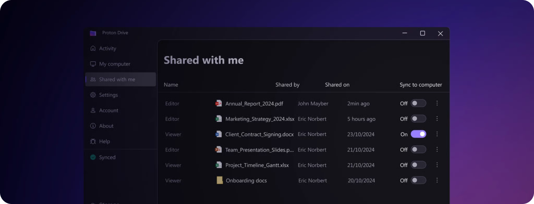
Task: Sort the list by Shared on column
Action: (337, 85)
